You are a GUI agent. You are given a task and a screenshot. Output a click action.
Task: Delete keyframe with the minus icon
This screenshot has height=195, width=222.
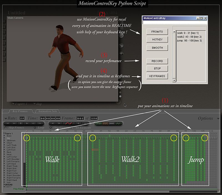[x=85, y=123]
